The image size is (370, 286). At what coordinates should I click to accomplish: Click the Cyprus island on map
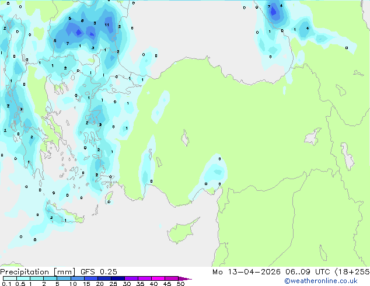coord(182,232)
